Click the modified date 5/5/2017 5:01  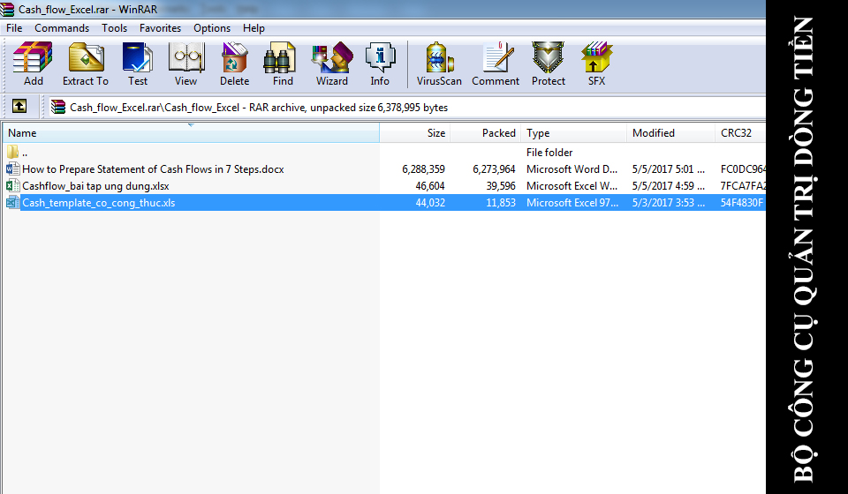(x=669, y=169)
